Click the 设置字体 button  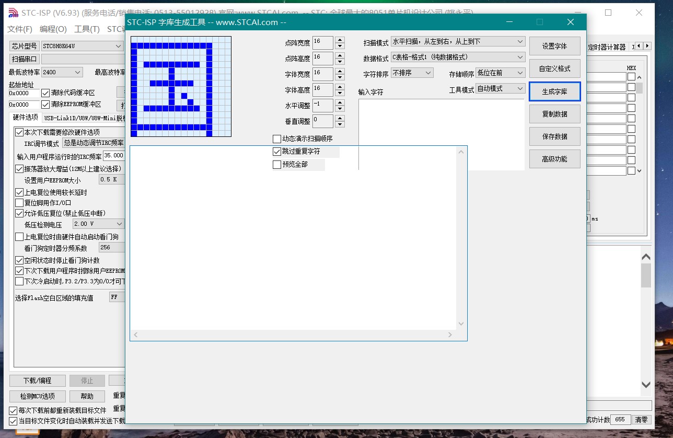click(554, 46)
